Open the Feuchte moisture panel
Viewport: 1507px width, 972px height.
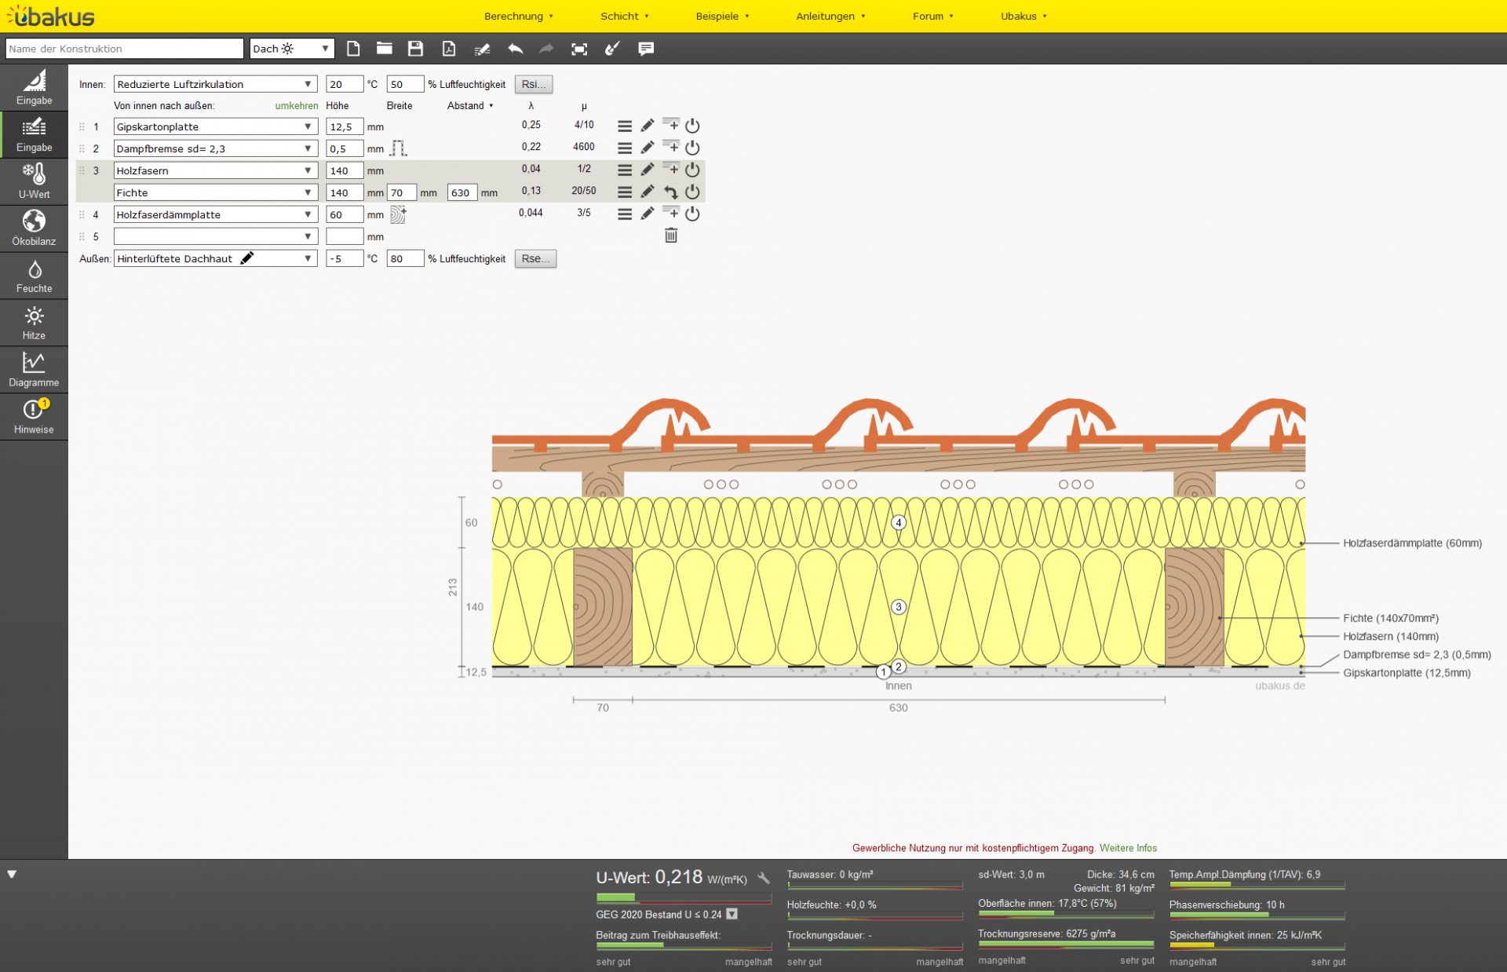[34, 276]
